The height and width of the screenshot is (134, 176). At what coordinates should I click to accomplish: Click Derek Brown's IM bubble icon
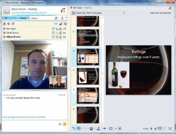(53, 33)
